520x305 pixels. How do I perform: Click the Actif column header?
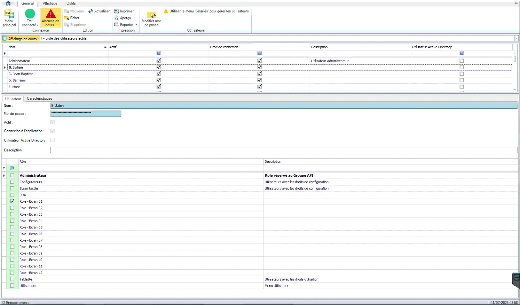coord(159,47)
